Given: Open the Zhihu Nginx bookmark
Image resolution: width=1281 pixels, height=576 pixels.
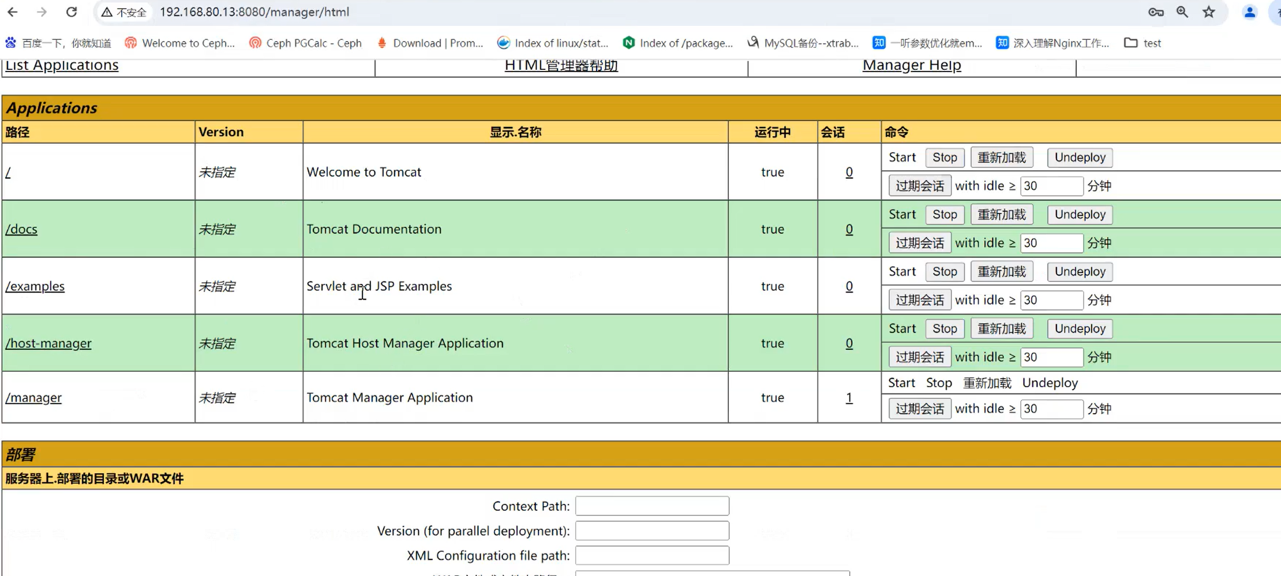Looking at the screenshot, I should pyautogui.click(x=1052, y=43).
